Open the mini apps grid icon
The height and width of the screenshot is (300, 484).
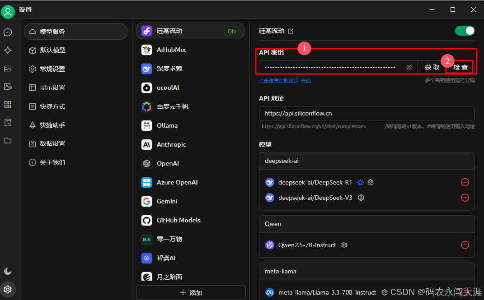8,104
